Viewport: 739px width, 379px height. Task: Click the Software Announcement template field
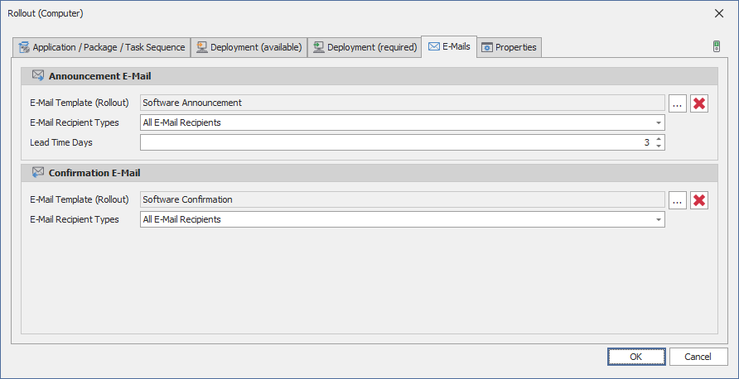[x=403, y=103]
